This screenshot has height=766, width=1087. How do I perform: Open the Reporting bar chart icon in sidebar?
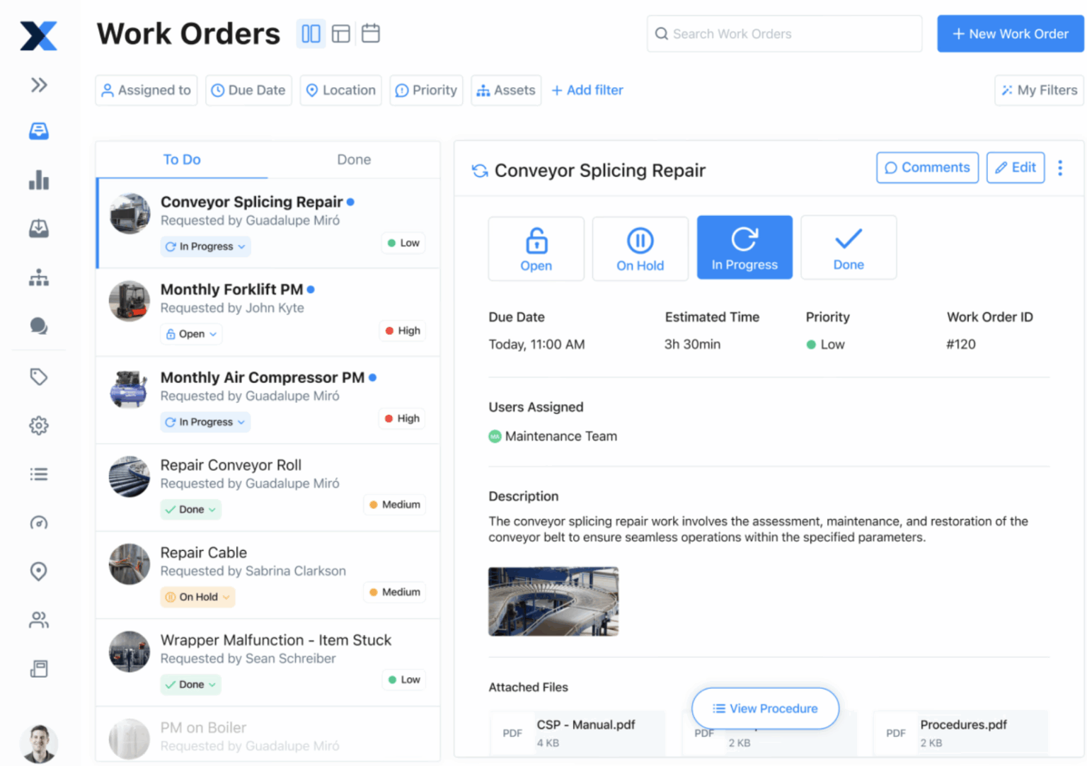point(38,181)
